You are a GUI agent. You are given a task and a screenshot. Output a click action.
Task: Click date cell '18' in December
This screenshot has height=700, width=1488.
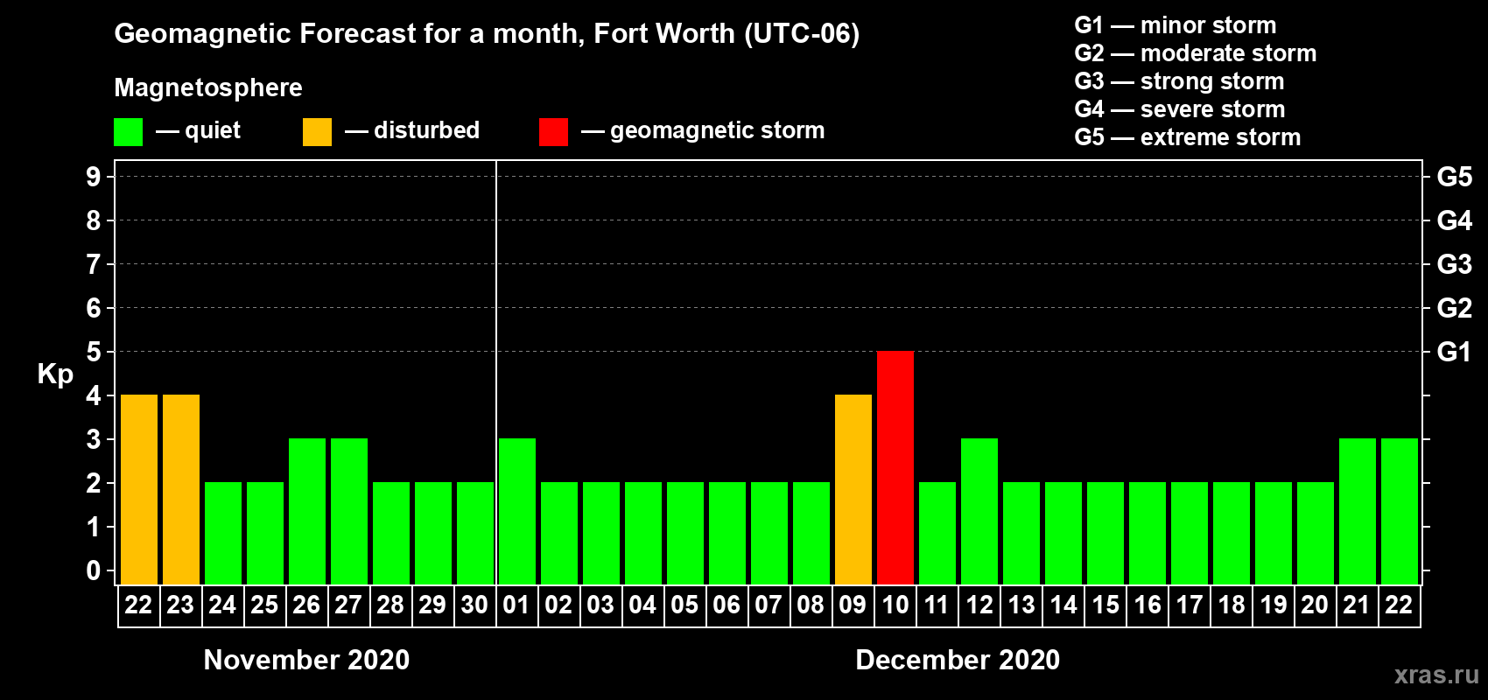[x=1232, y=605]
